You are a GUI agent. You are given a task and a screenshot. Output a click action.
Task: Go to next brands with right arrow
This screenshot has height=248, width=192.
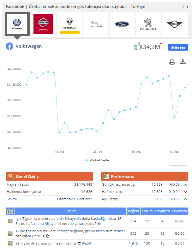(187, 7)
